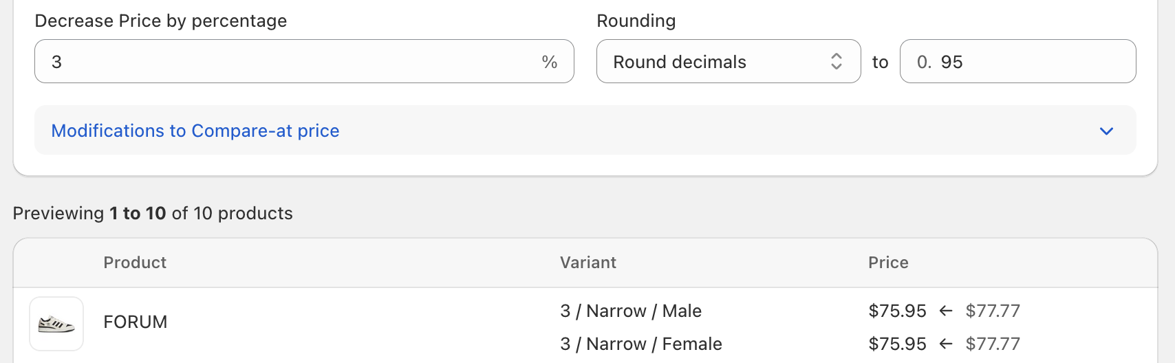Viewport: 1175px width, 363px height.
Task: Click the up-down selector arrows on Round decimals
Action: 836,62
